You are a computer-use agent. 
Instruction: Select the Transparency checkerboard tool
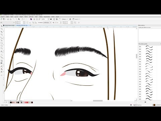tap(2, 63)
